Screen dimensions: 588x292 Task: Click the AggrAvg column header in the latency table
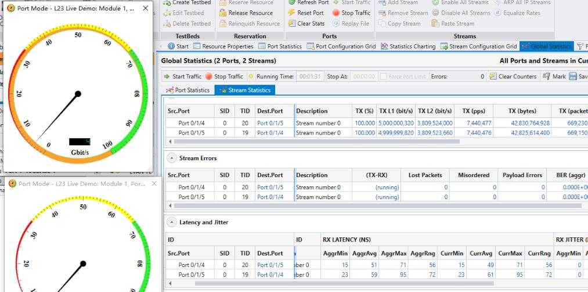[x=365, y=253]
